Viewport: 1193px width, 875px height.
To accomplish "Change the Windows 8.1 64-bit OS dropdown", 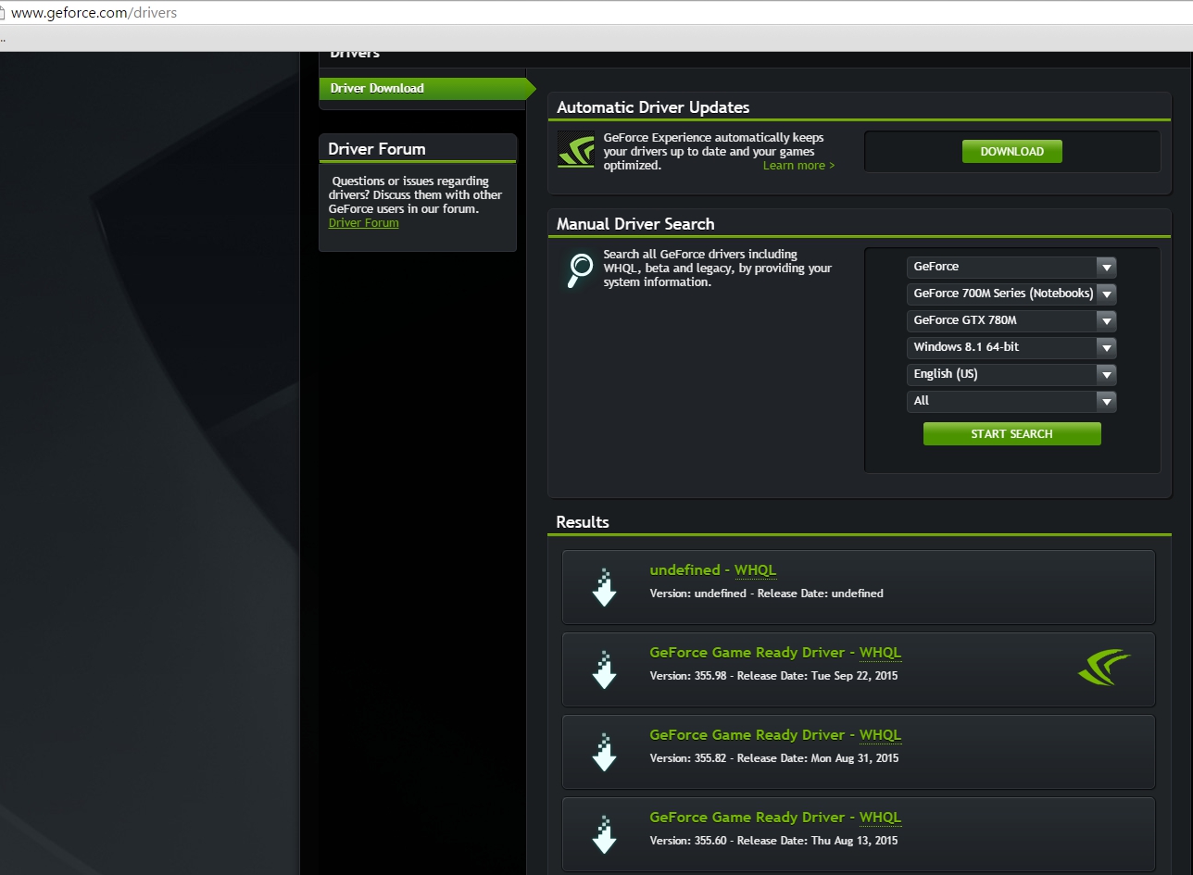I will pos(1011,347).
